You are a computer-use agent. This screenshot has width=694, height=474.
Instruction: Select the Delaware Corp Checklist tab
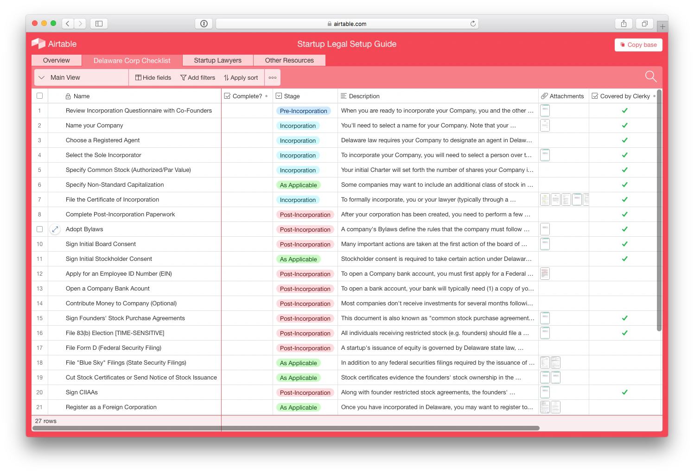(132, 60)
